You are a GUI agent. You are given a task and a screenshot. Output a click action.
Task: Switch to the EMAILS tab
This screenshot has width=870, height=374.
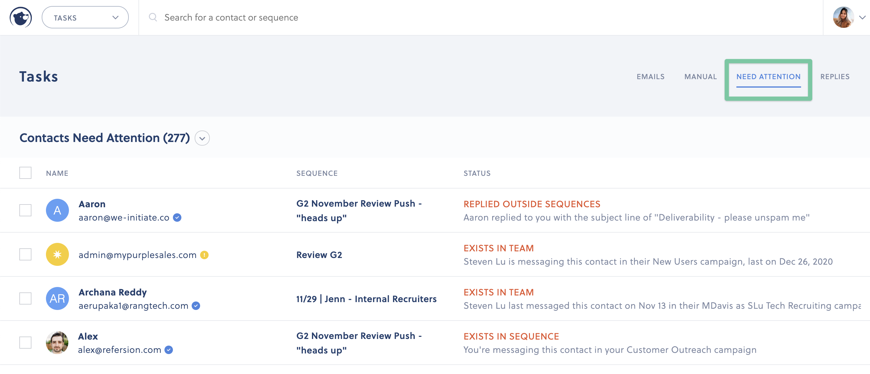point(651,77)
